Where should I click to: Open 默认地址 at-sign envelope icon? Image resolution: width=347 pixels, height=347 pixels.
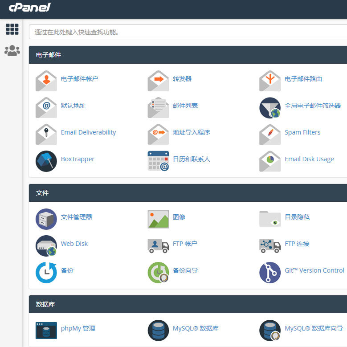pos(46,107)
